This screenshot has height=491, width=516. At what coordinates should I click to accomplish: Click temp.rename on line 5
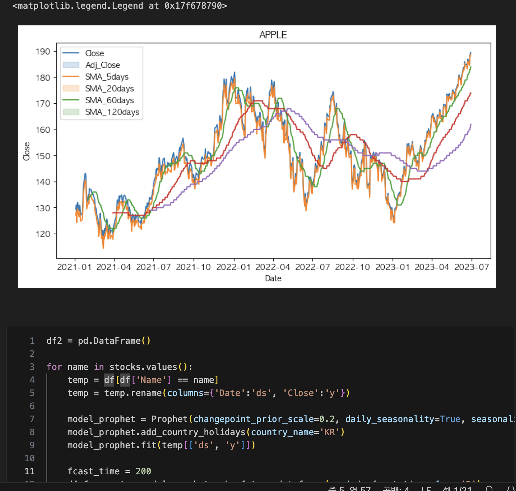(x=133, y=393)
